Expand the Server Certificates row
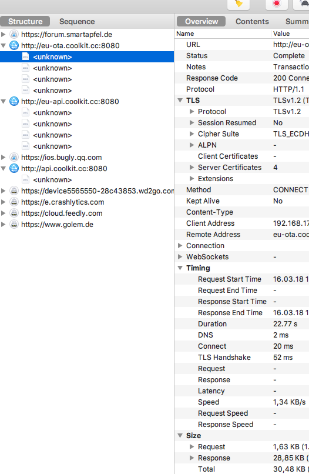The width and height of the screenshot is (309, 474). 192,167
